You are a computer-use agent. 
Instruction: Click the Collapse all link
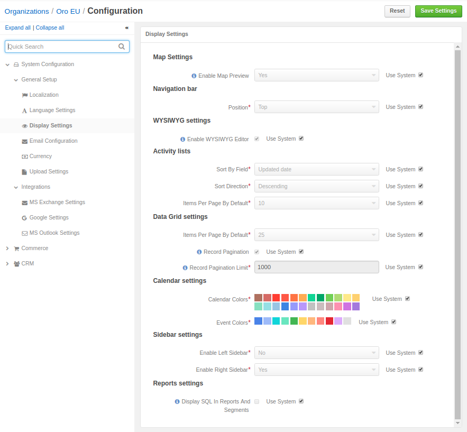coord(50,27)
